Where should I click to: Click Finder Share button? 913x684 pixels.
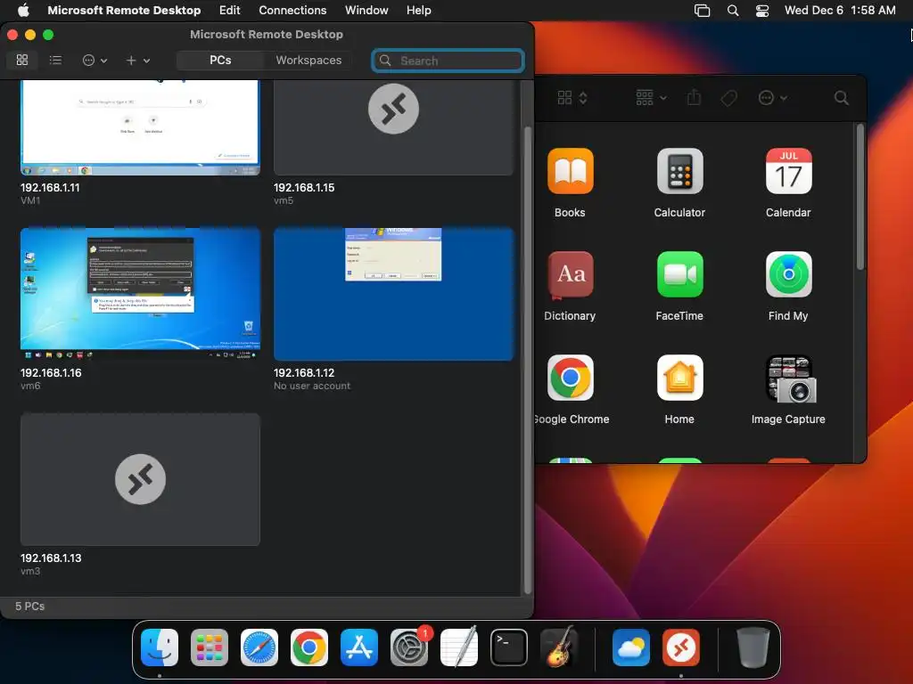coord(694,98)
